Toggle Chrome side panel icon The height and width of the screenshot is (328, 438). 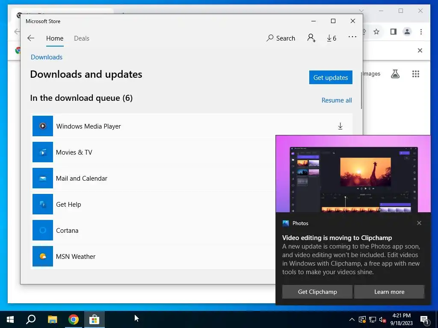[x=394, y=32]
